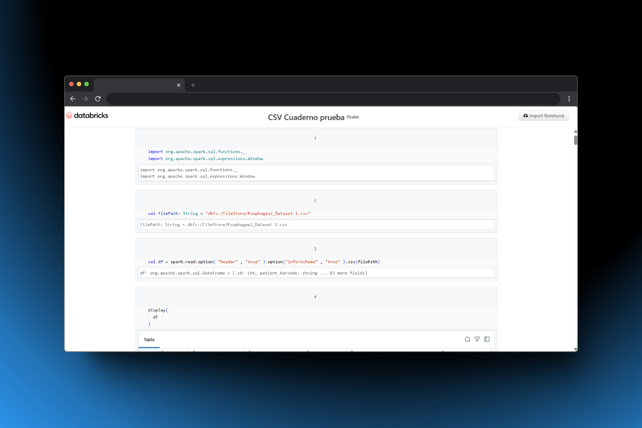Screen dimensions: 642x428
Task: Click the Databricks logo
Action: pyautogui.click(x=87, y=116)
